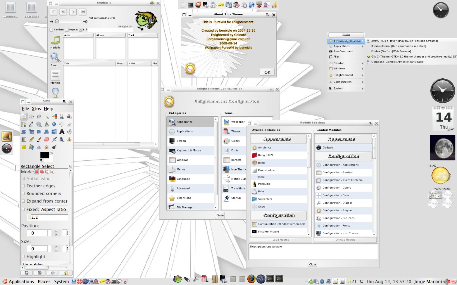Open the Medialib section in Emphasis
The image size is (457, 285).
[x=55, y=42]
